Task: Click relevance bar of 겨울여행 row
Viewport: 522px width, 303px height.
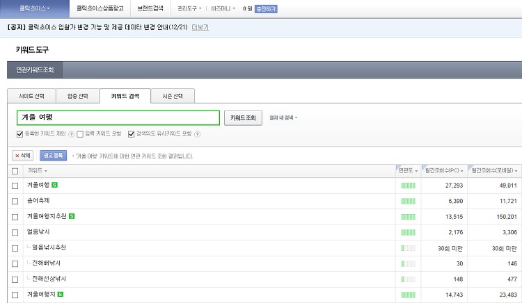Action: (x=408, y=186)
